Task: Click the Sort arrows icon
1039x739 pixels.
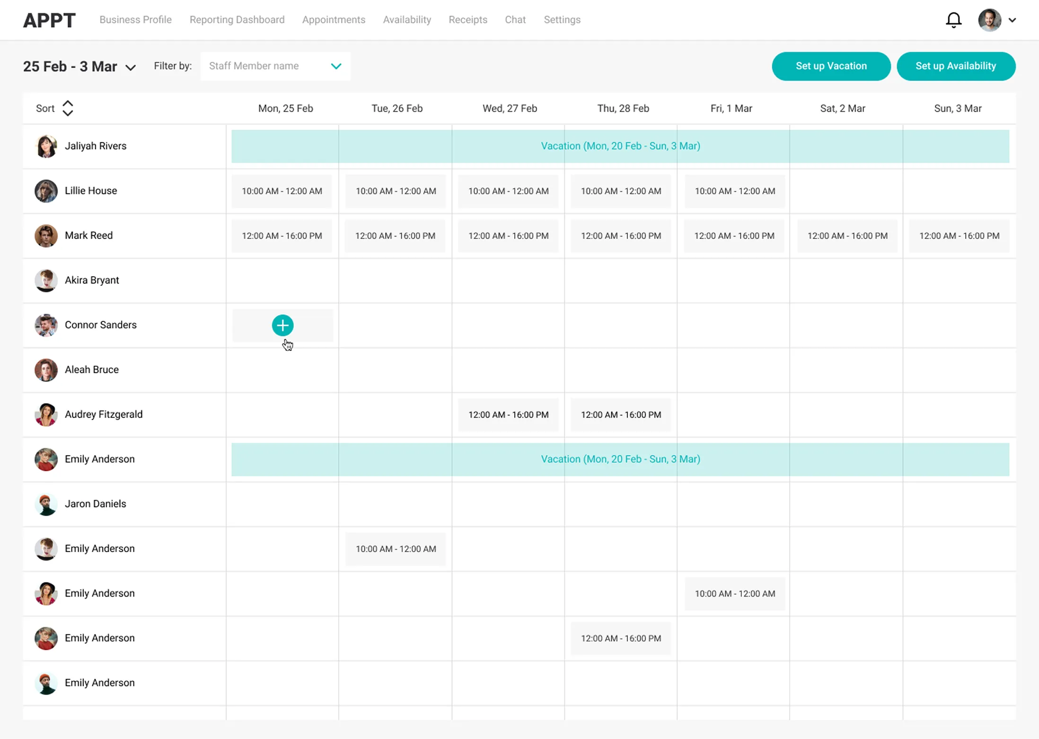Action: tap(68, 108)
